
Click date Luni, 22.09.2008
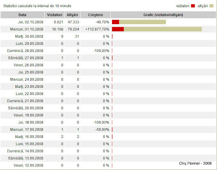coord(29,94)
